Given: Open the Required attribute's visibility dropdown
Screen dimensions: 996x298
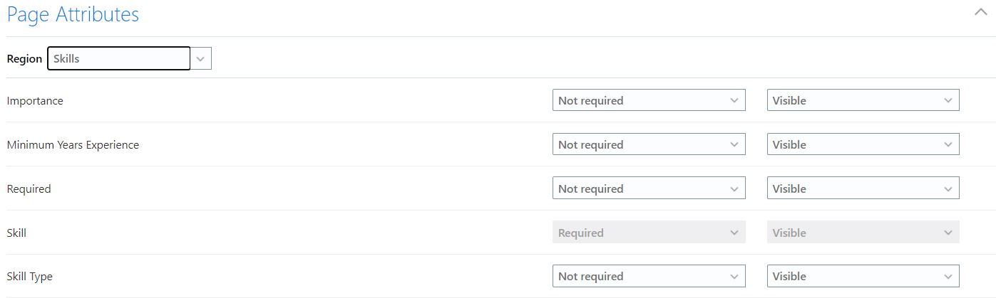Looking at the screenshot, I should coord(863,188).
